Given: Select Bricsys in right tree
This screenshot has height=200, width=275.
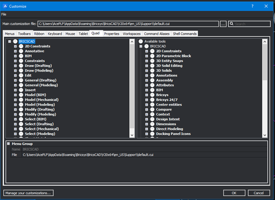Looking at the screenshot, I should pos(162,95).
